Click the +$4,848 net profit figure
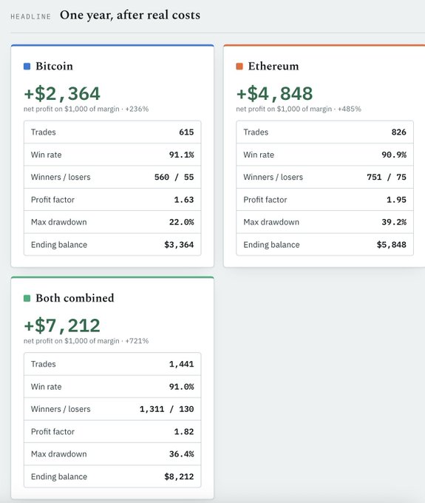This screenshot has height=503, width=425. (274, 93)
